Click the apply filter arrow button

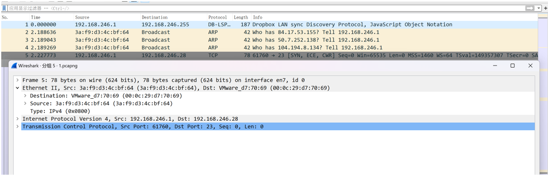click(530, 8)
